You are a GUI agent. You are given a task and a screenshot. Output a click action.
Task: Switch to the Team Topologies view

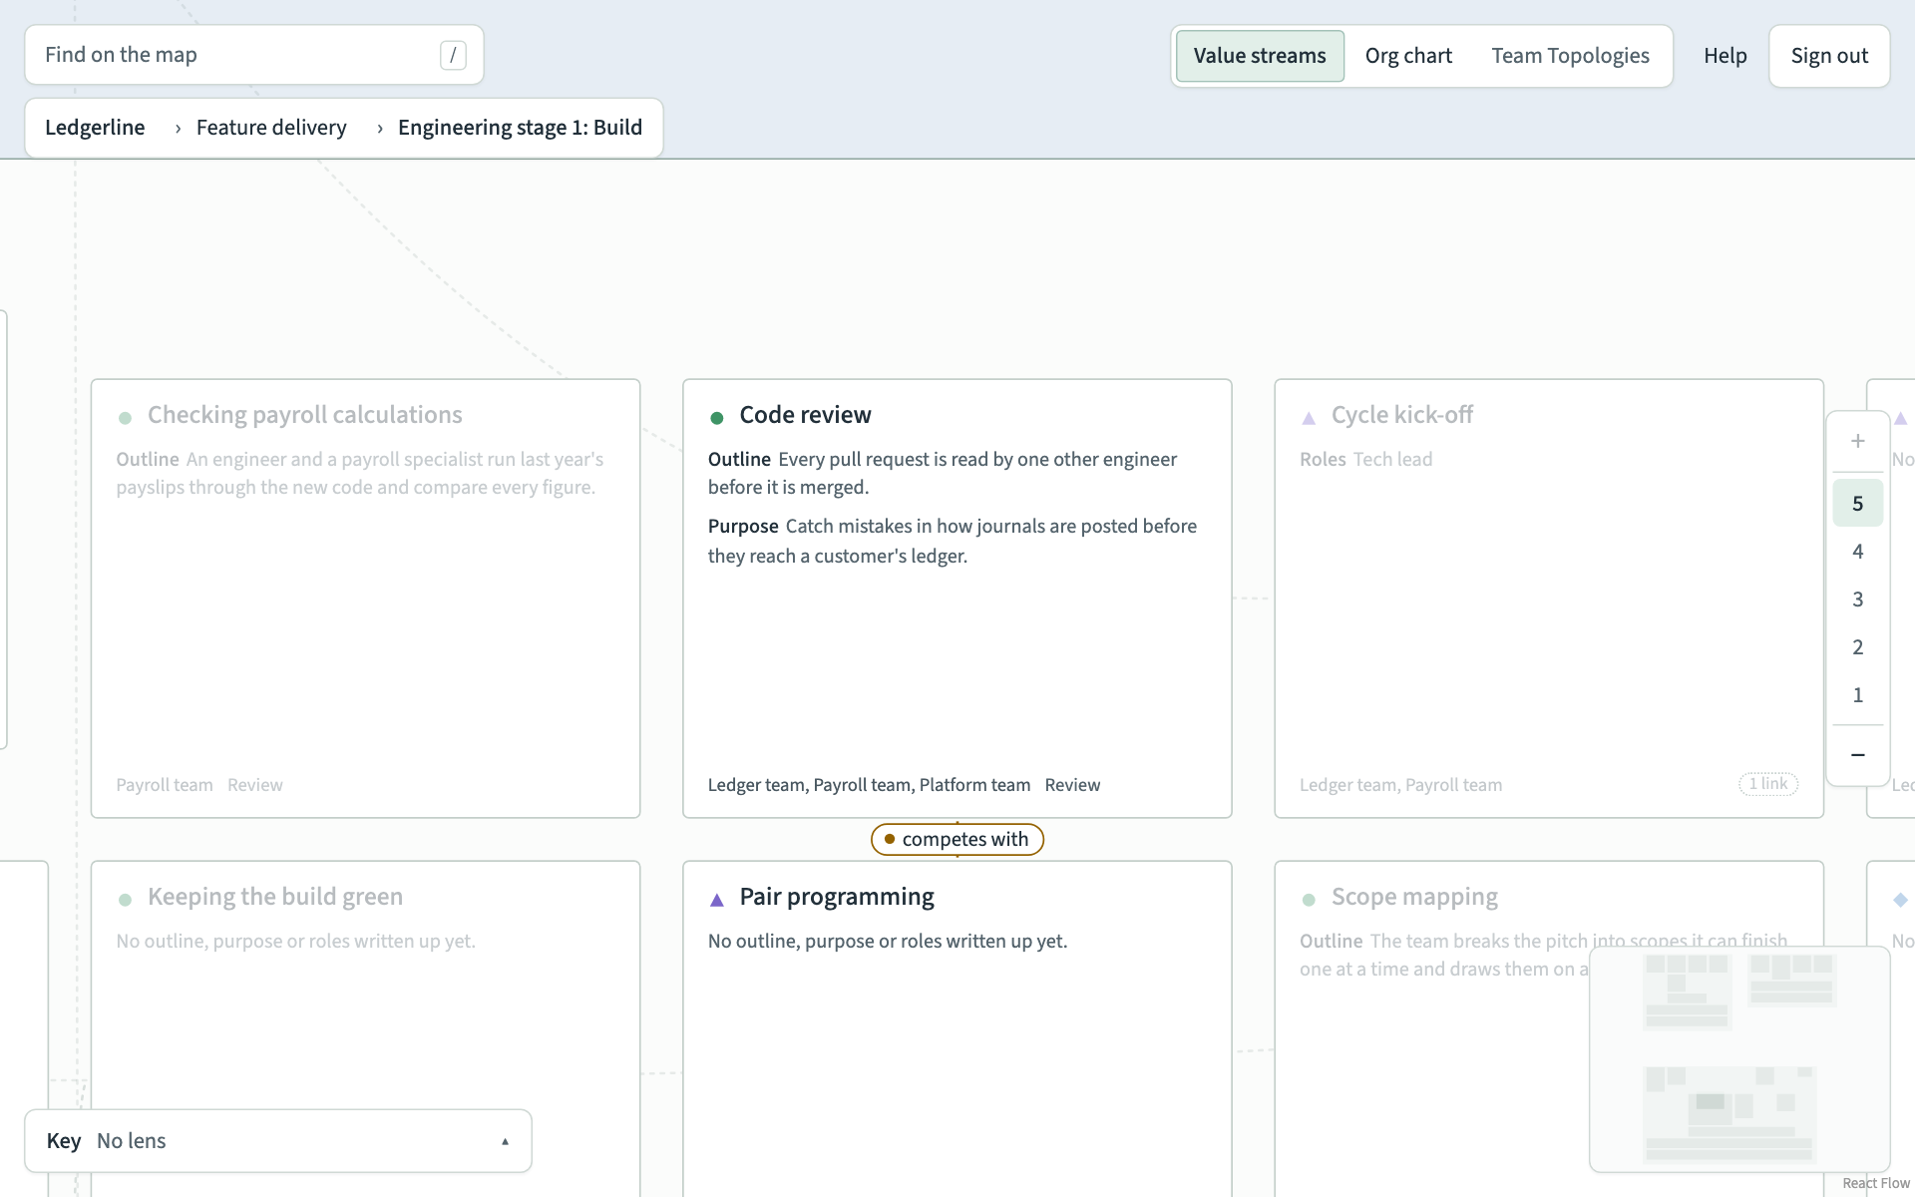tap(1570, 56)
